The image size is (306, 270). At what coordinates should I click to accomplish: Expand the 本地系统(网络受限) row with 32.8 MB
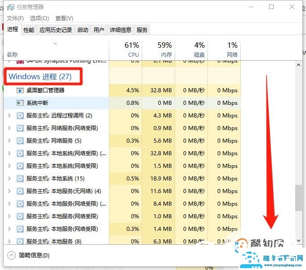pos(9,153)
